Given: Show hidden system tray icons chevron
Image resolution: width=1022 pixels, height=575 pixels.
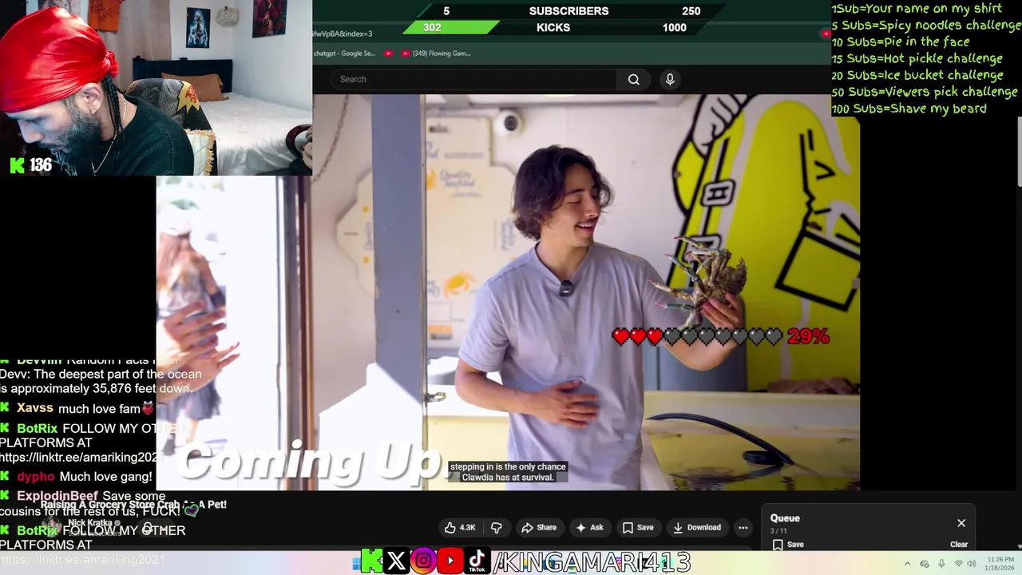Looking at the screenshot, I should pyautogui.click(x=907, y=564).
